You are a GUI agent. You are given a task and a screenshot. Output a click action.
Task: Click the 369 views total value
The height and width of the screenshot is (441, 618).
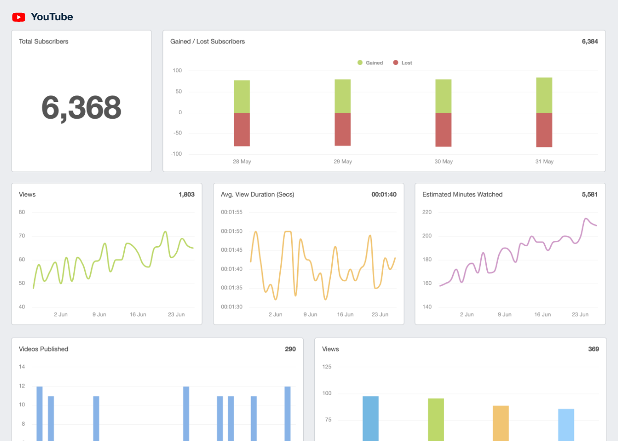593,349
